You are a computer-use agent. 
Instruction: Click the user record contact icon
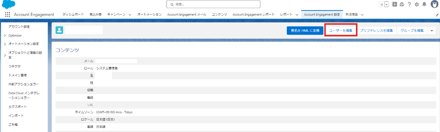click(59, 30)
